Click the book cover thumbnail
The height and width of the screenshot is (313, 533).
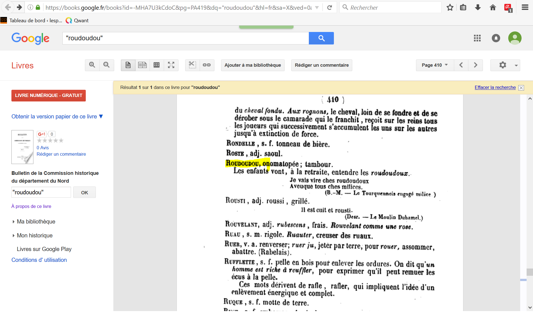pos(22,147)
